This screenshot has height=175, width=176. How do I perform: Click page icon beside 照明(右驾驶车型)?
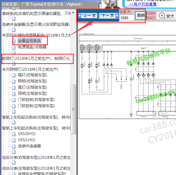coord(14,81)
